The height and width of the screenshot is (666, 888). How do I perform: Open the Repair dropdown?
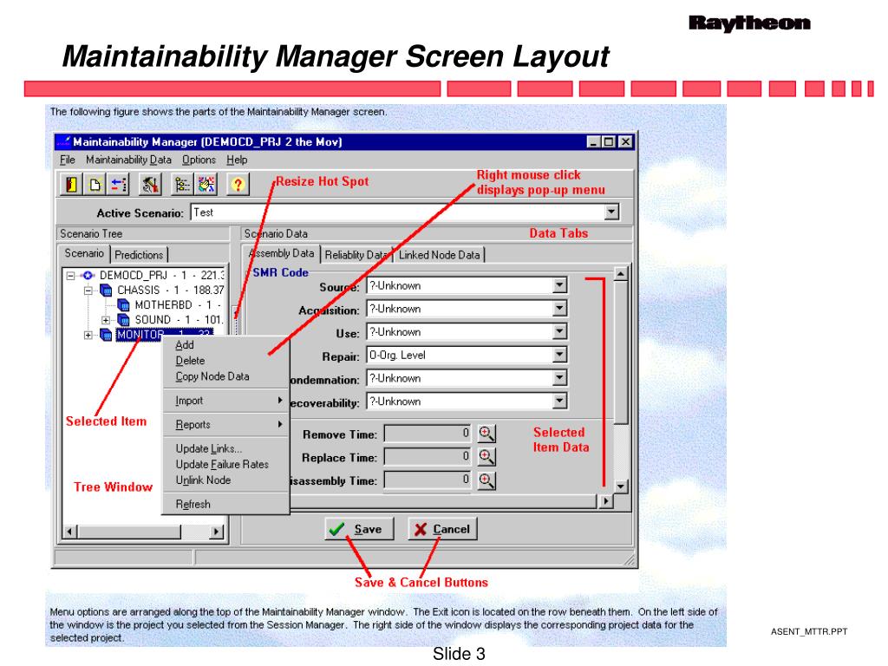559,355
